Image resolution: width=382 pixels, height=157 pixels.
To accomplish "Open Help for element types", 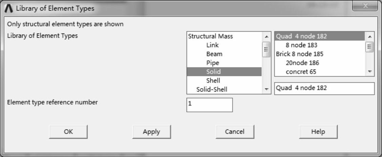I will point(318,132).
